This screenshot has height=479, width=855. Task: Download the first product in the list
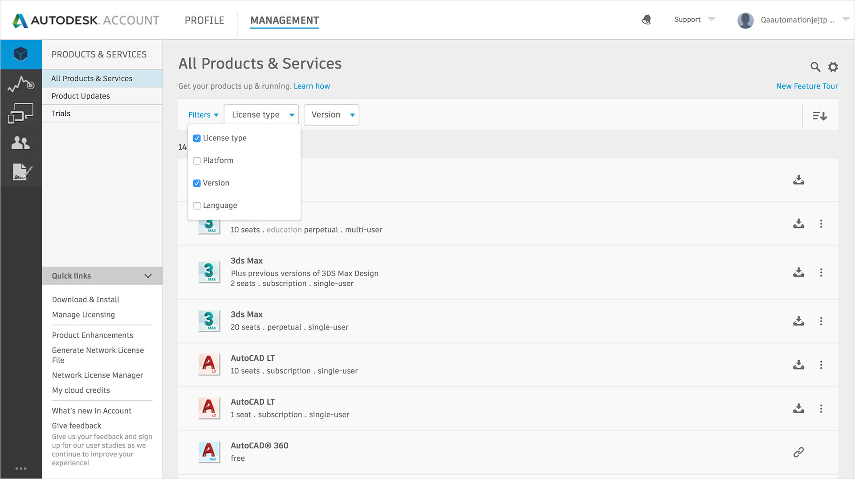[798, 180]
